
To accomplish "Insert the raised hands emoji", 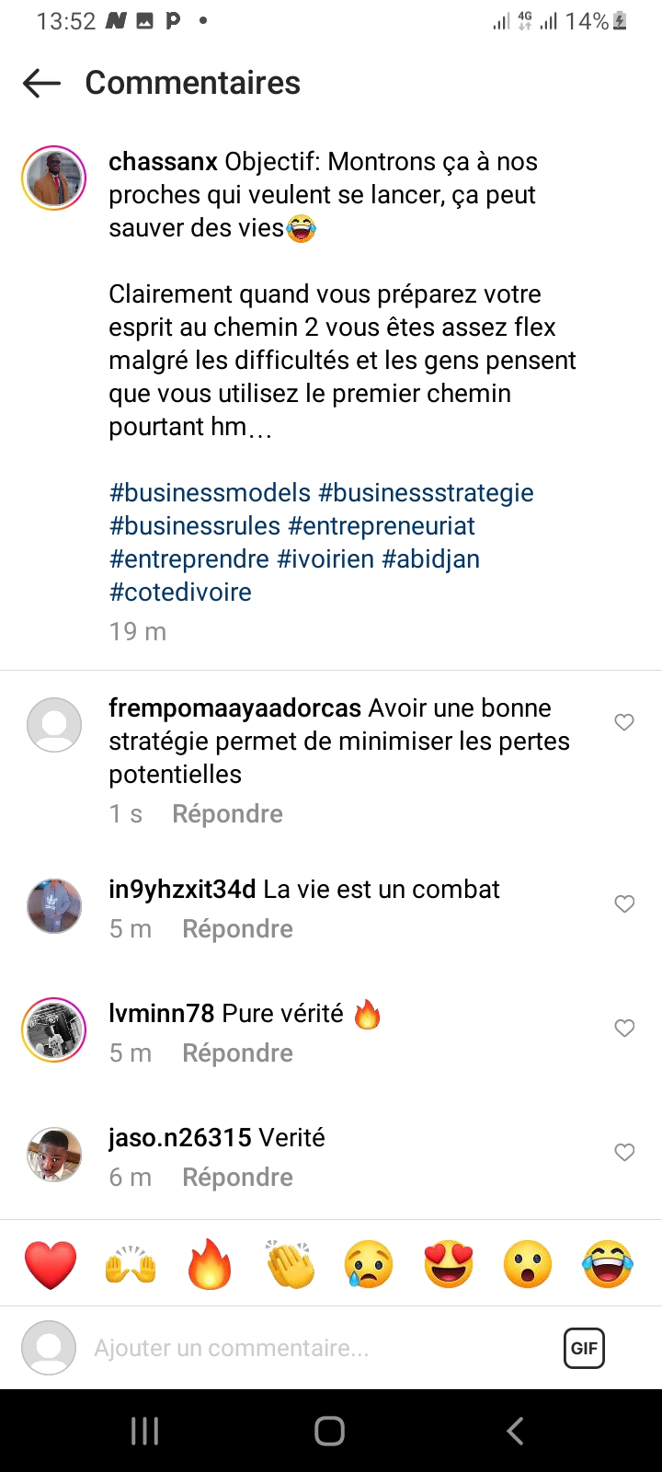I will [x=131, y=1264].
